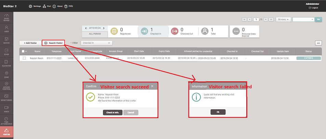Screen dimensions: 326x139
Task: Open the Monitoring sidebar section
Action: point(6,98)
